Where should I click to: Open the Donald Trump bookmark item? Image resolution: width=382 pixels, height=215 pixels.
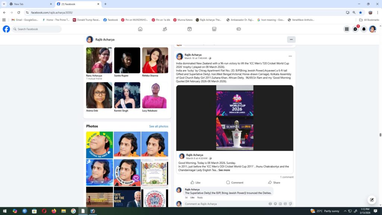86,20
